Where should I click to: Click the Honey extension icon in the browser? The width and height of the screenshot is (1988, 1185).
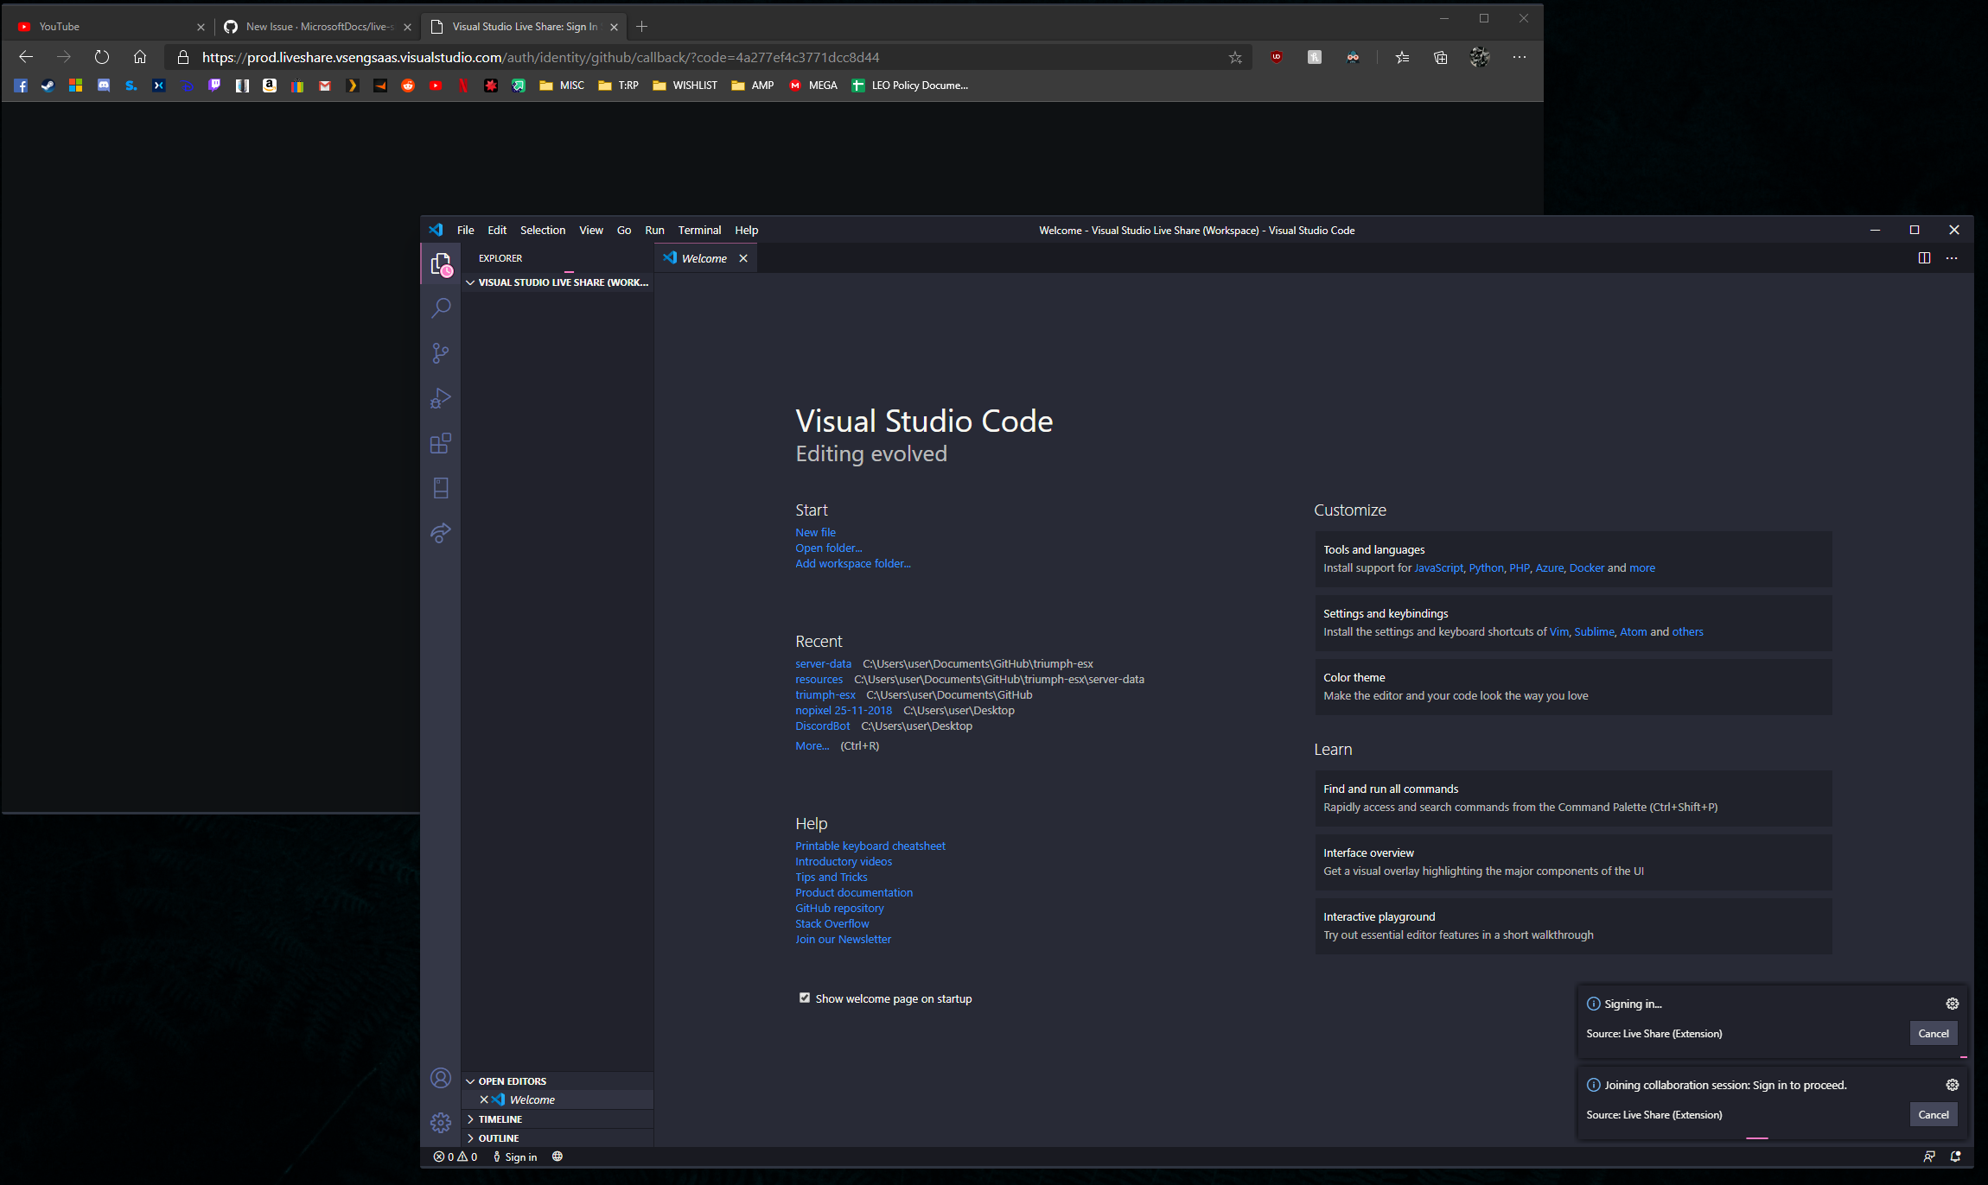tap(1314, 57)
